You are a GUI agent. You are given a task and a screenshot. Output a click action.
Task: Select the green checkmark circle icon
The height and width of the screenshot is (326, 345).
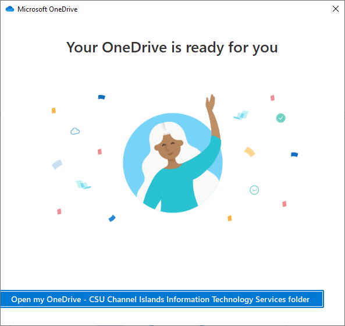tap(280, 118)
